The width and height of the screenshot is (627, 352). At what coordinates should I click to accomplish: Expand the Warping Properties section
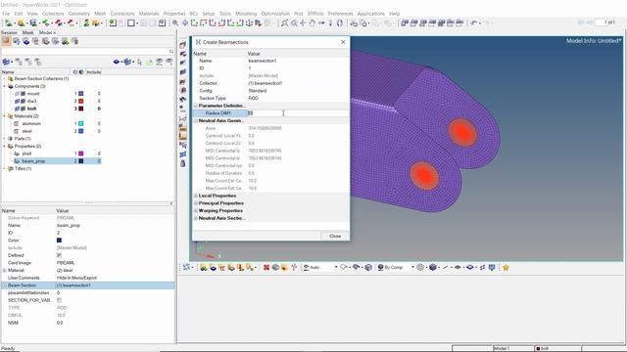196,211
